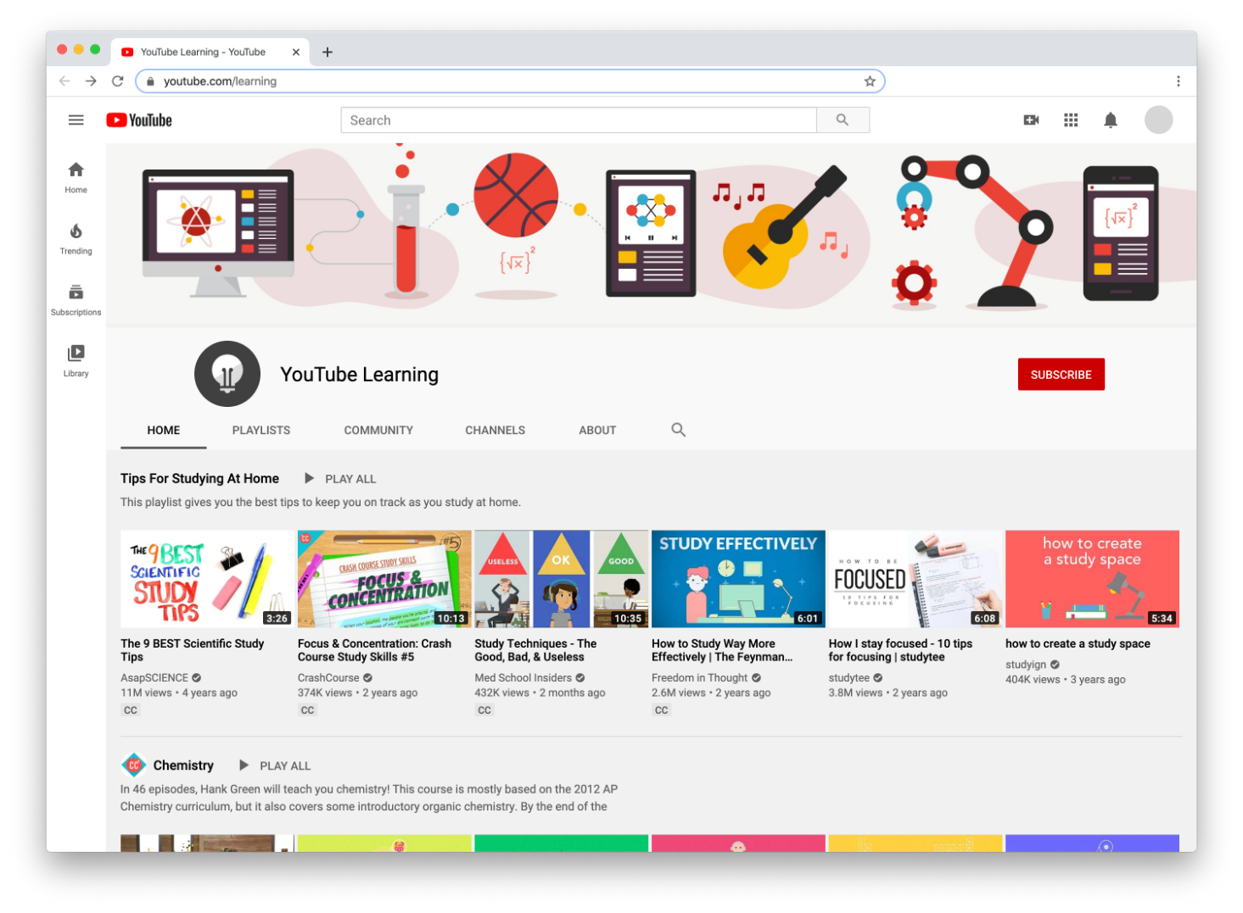
Task: Click title Study Techniques - The Good, Bad
Action: [535, 650]
